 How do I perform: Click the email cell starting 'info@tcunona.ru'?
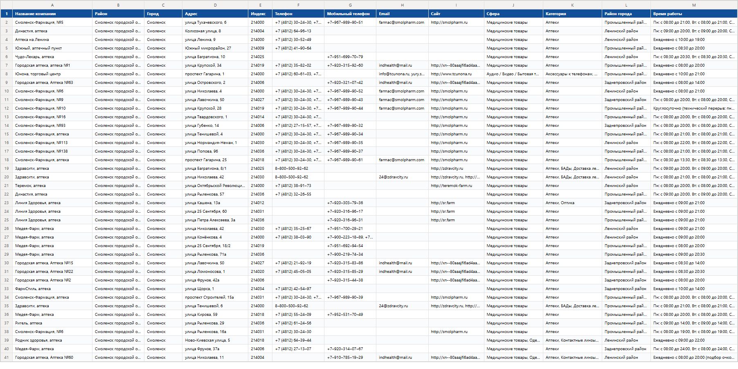tap(402, 74)
